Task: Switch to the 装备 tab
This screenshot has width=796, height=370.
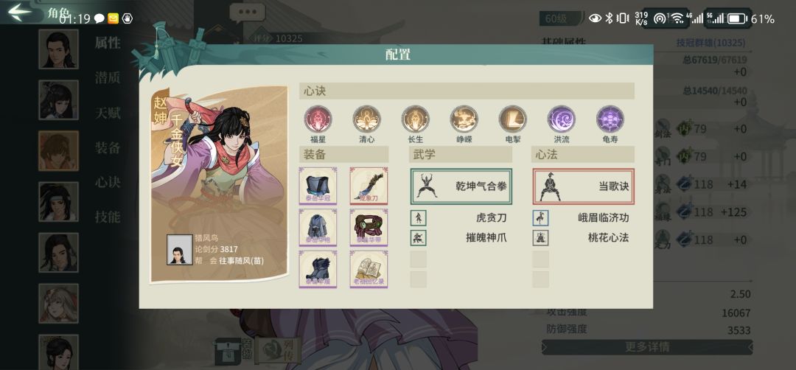Action: tap(108, 147)
